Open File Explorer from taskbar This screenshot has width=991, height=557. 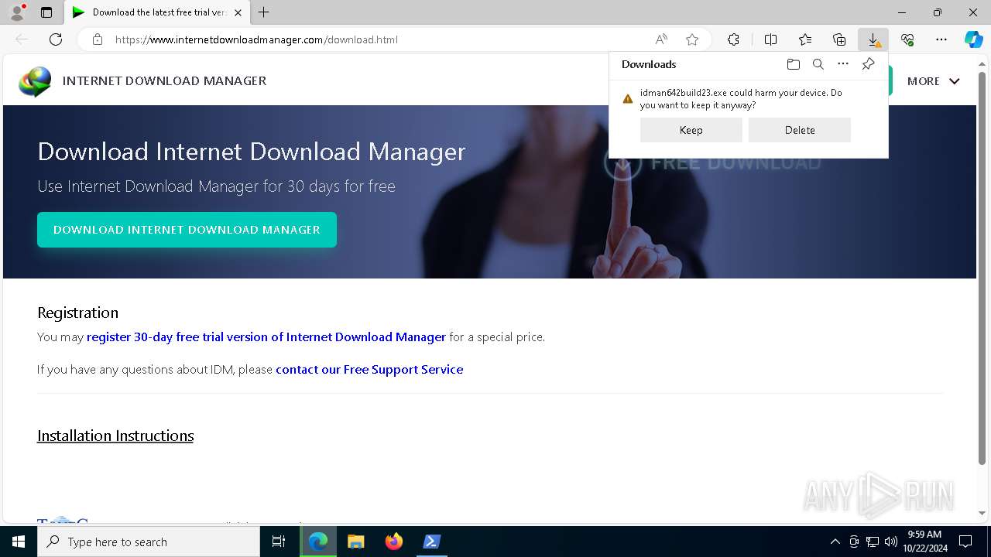pos(356,542)
